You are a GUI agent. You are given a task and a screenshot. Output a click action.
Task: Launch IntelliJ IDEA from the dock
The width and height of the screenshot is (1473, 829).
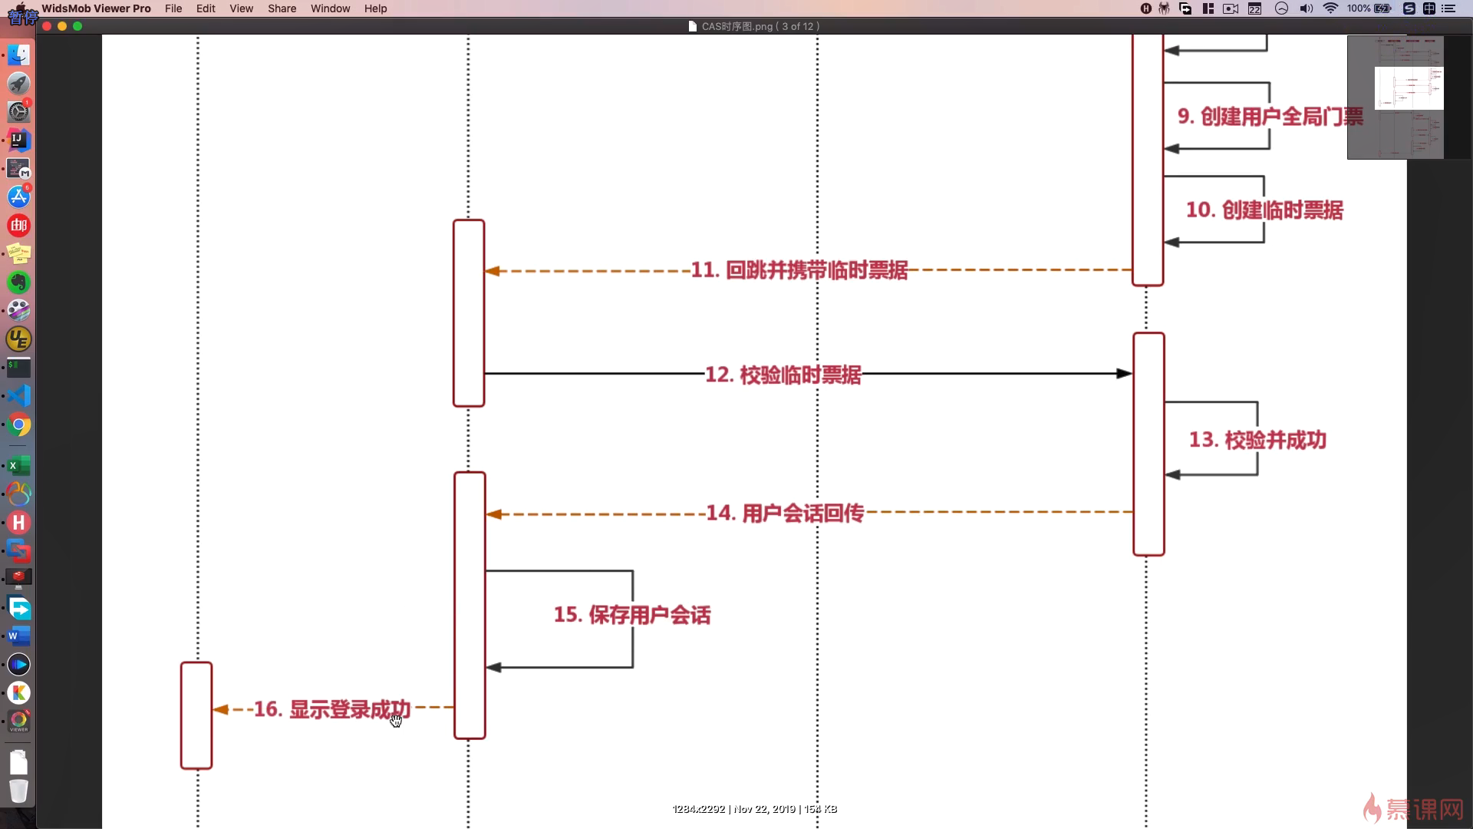[19, 140]
